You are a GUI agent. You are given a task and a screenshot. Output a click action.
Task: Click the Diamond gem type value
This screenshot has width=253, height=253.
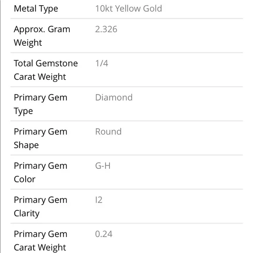[114, 97]
